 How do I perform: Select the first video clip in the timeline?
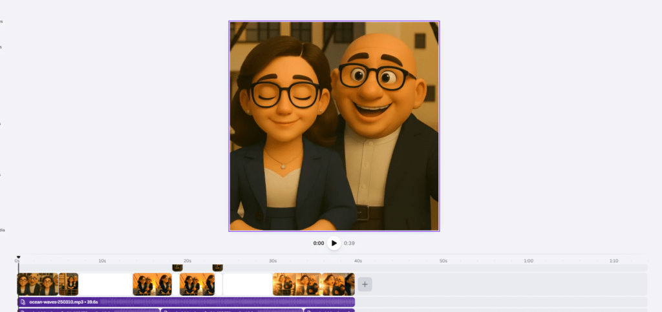click(37, 284)
